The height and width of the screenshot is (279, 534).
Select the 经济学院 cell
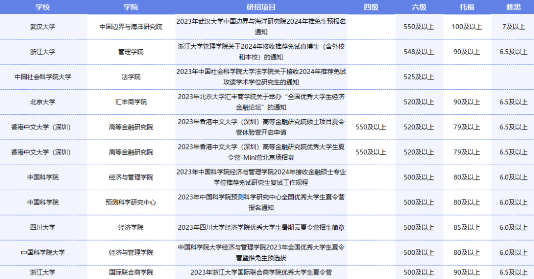click(131, 228)
